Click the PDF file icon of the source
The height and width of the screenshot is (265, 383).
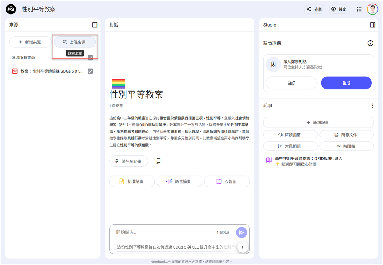click(x=15, y=71)
